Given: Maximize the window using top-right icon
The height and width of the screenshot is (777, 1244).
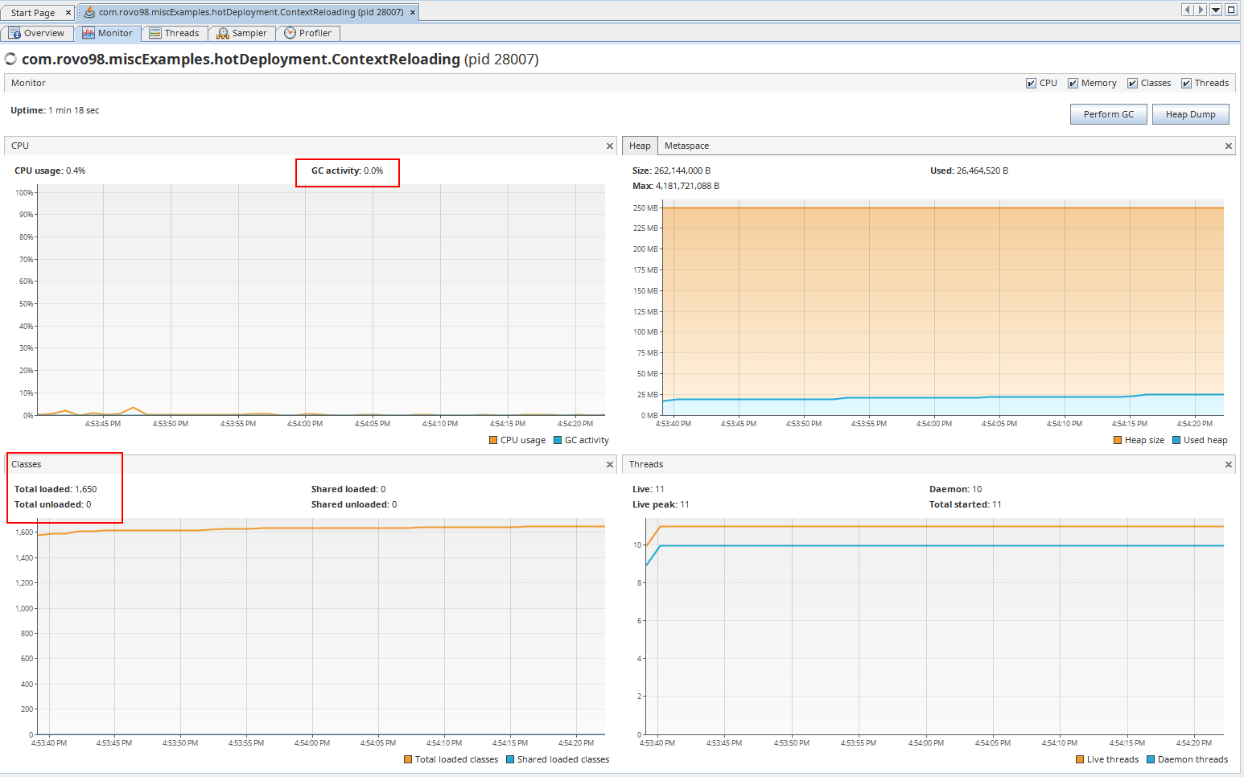Looking at the screenshot, I should point(1231,10).
